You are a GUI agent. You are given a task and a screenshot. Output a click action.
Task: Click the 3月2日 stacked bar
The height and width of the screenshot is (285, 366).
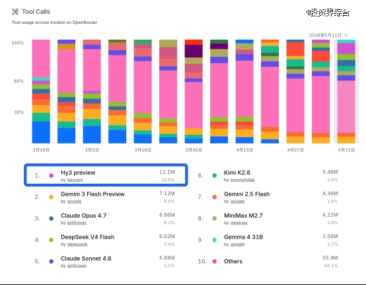[92, 91]
